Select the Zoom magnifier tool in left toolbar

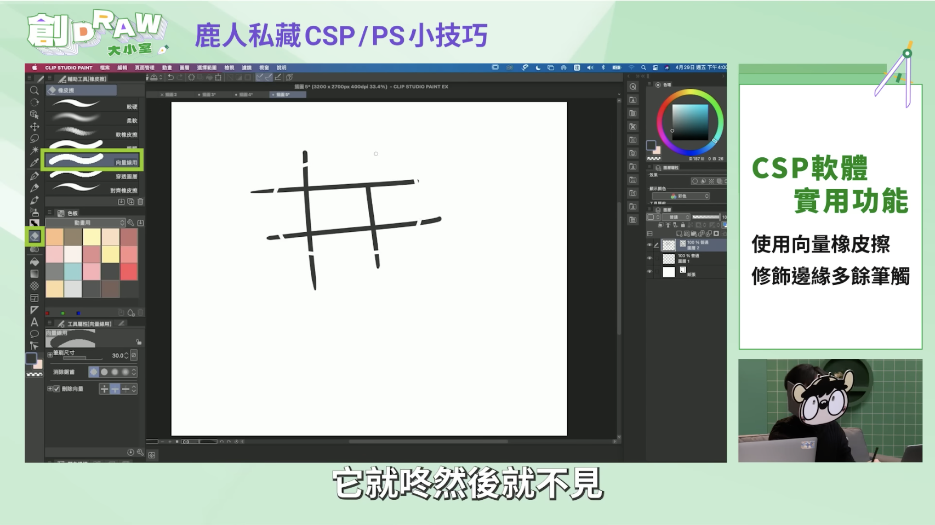(35, 89)
